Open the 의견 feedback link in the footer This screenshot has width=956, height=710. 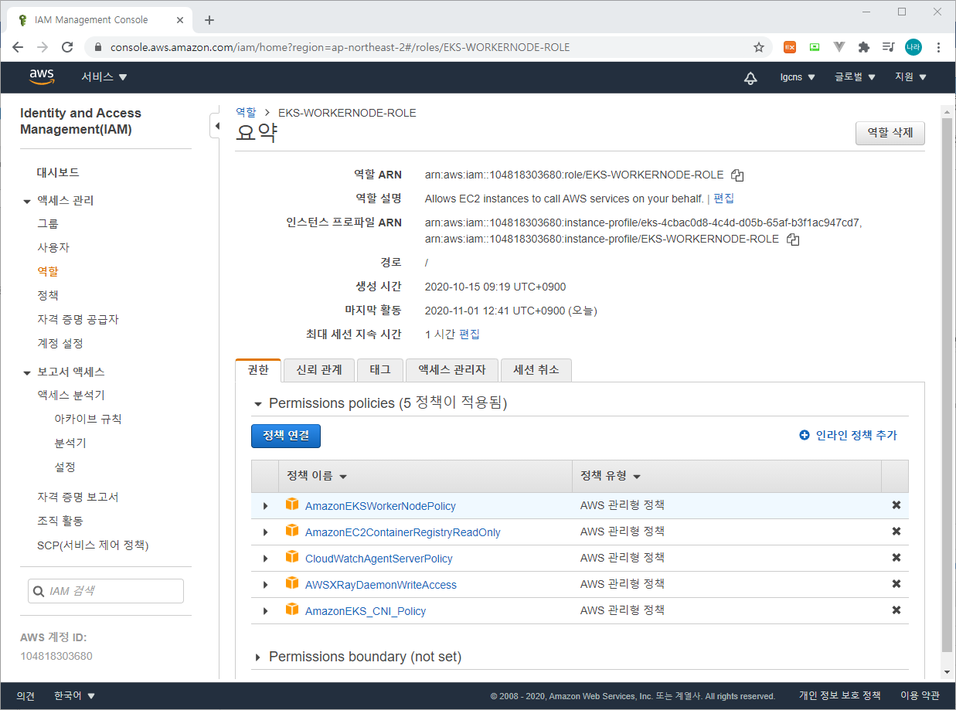[x=26, y=696]
